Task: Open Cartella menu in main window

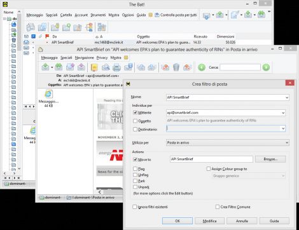Action: 66,15
